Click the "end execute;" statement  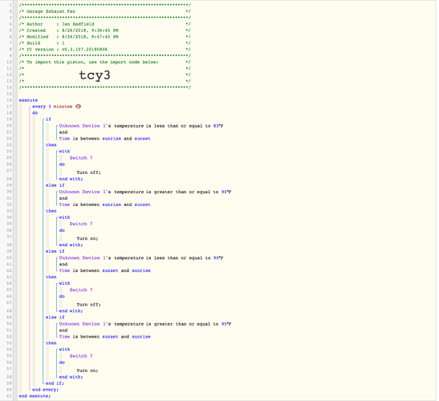(x=35, y=396)
